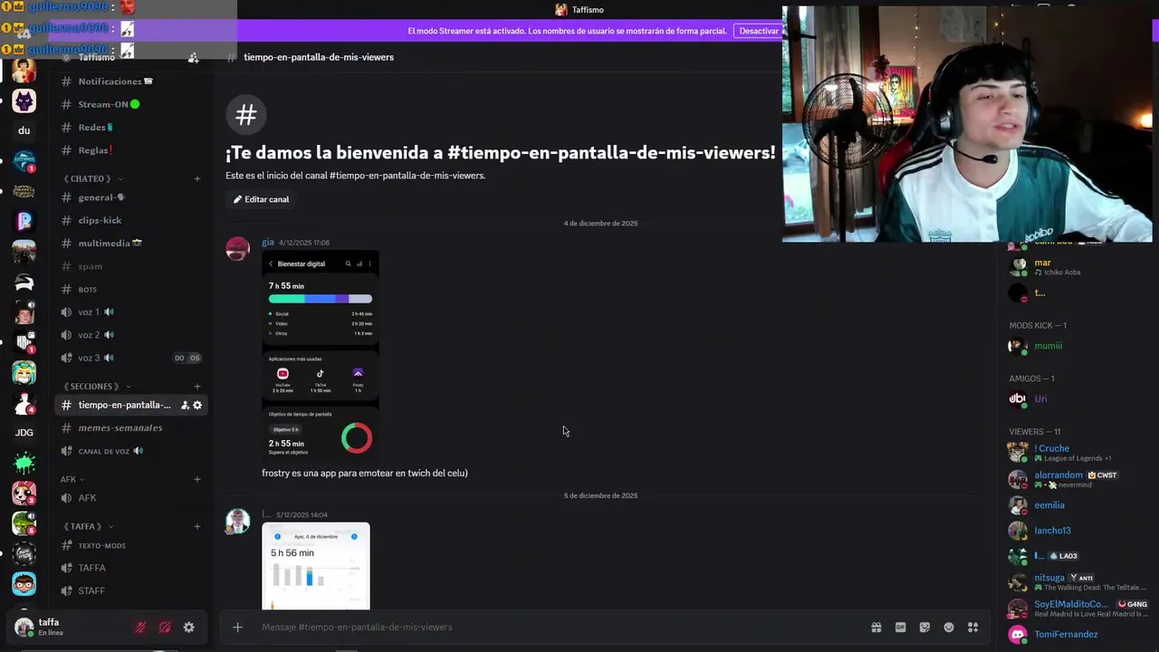
Task: Collapse the AFK category
Action: pyautogui.click(x=72, y=479)
